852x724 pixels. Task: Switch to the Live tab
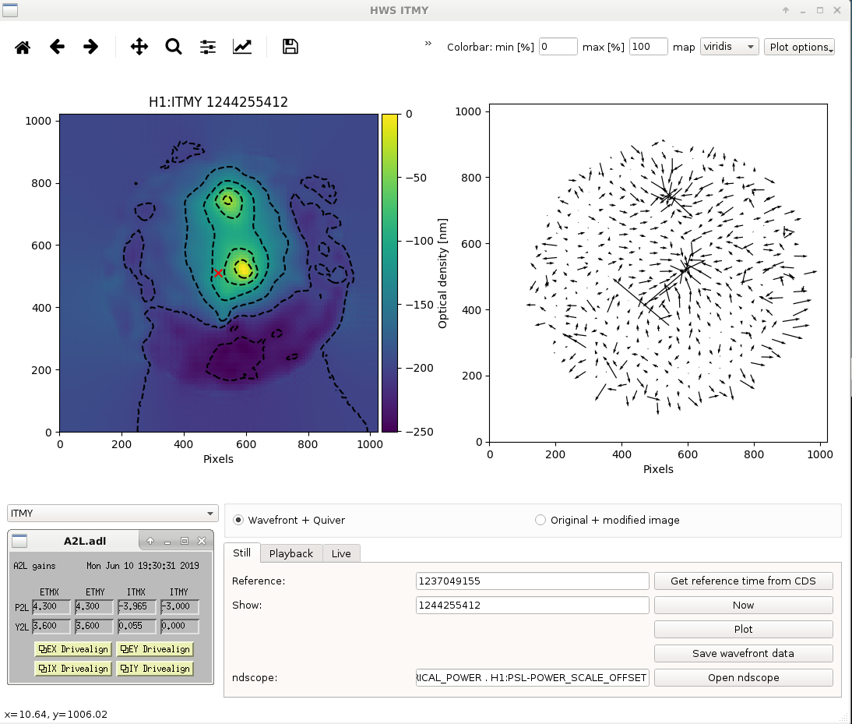coord(341,553)
